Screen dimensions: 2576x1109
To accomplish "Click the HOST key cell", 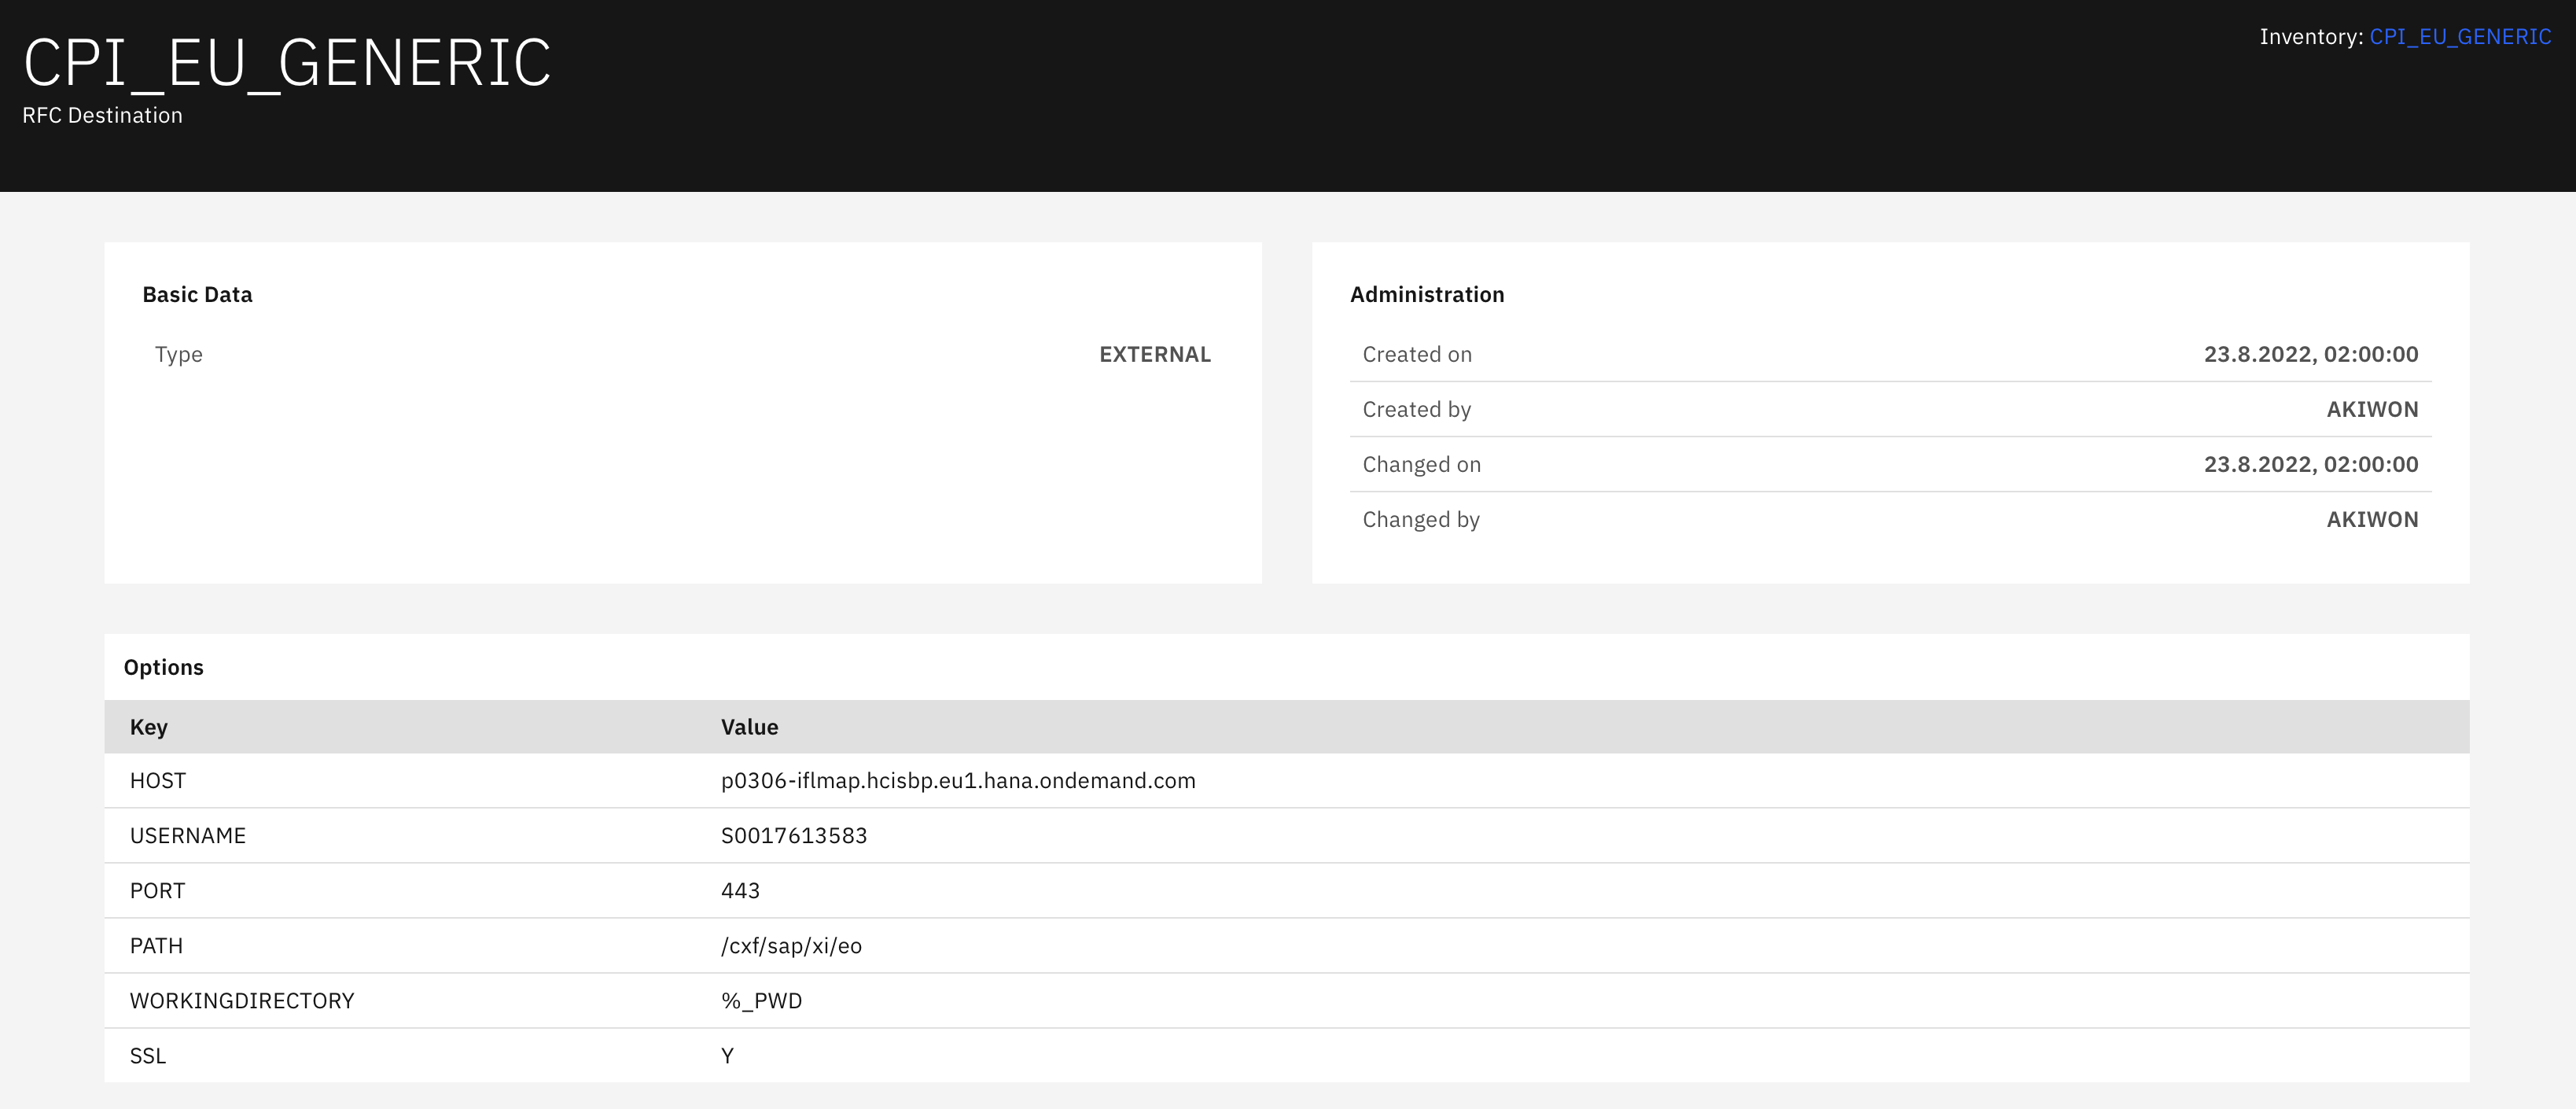I will coord(157,780).
